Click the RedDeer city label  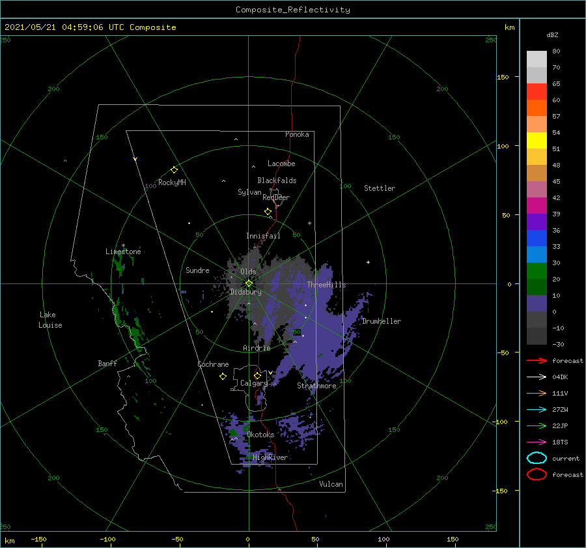tap(276, 197)
